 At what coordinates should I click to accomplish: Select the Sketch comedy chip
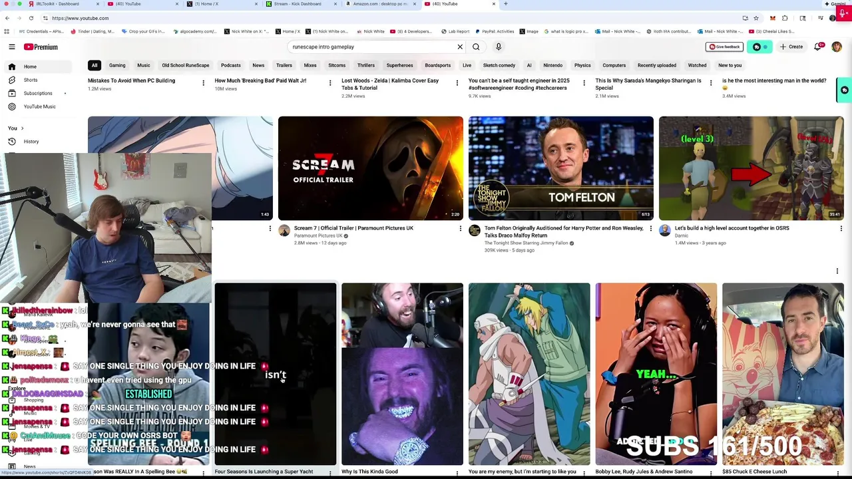point(499,65)
